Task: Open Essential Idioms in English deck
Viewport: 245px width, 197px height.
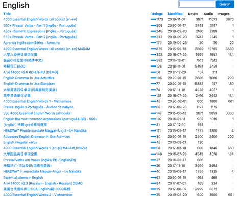Action: click(x=23, y=178)
